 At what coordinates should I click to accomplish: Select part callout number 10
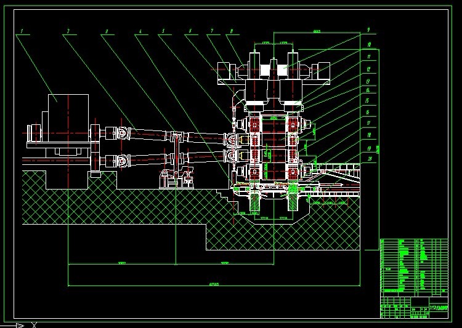click(x=368, y=45)
